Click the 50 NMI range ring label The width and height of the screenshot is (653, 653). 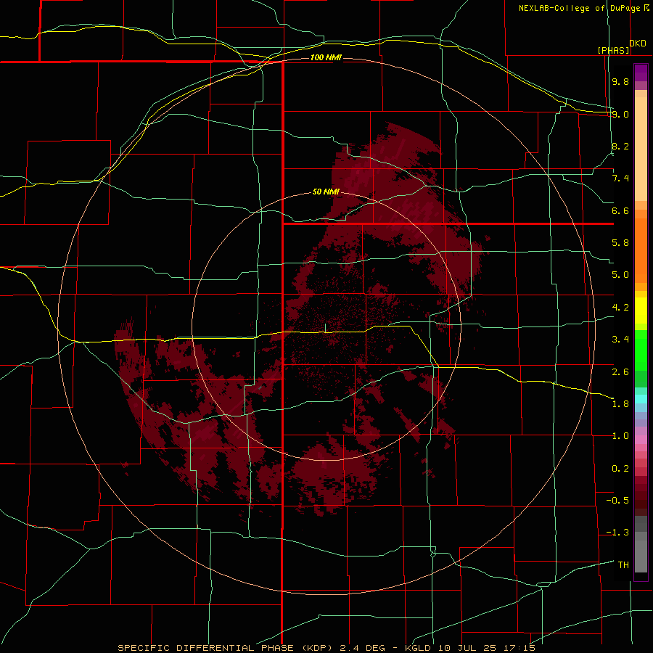click(326, 192)
